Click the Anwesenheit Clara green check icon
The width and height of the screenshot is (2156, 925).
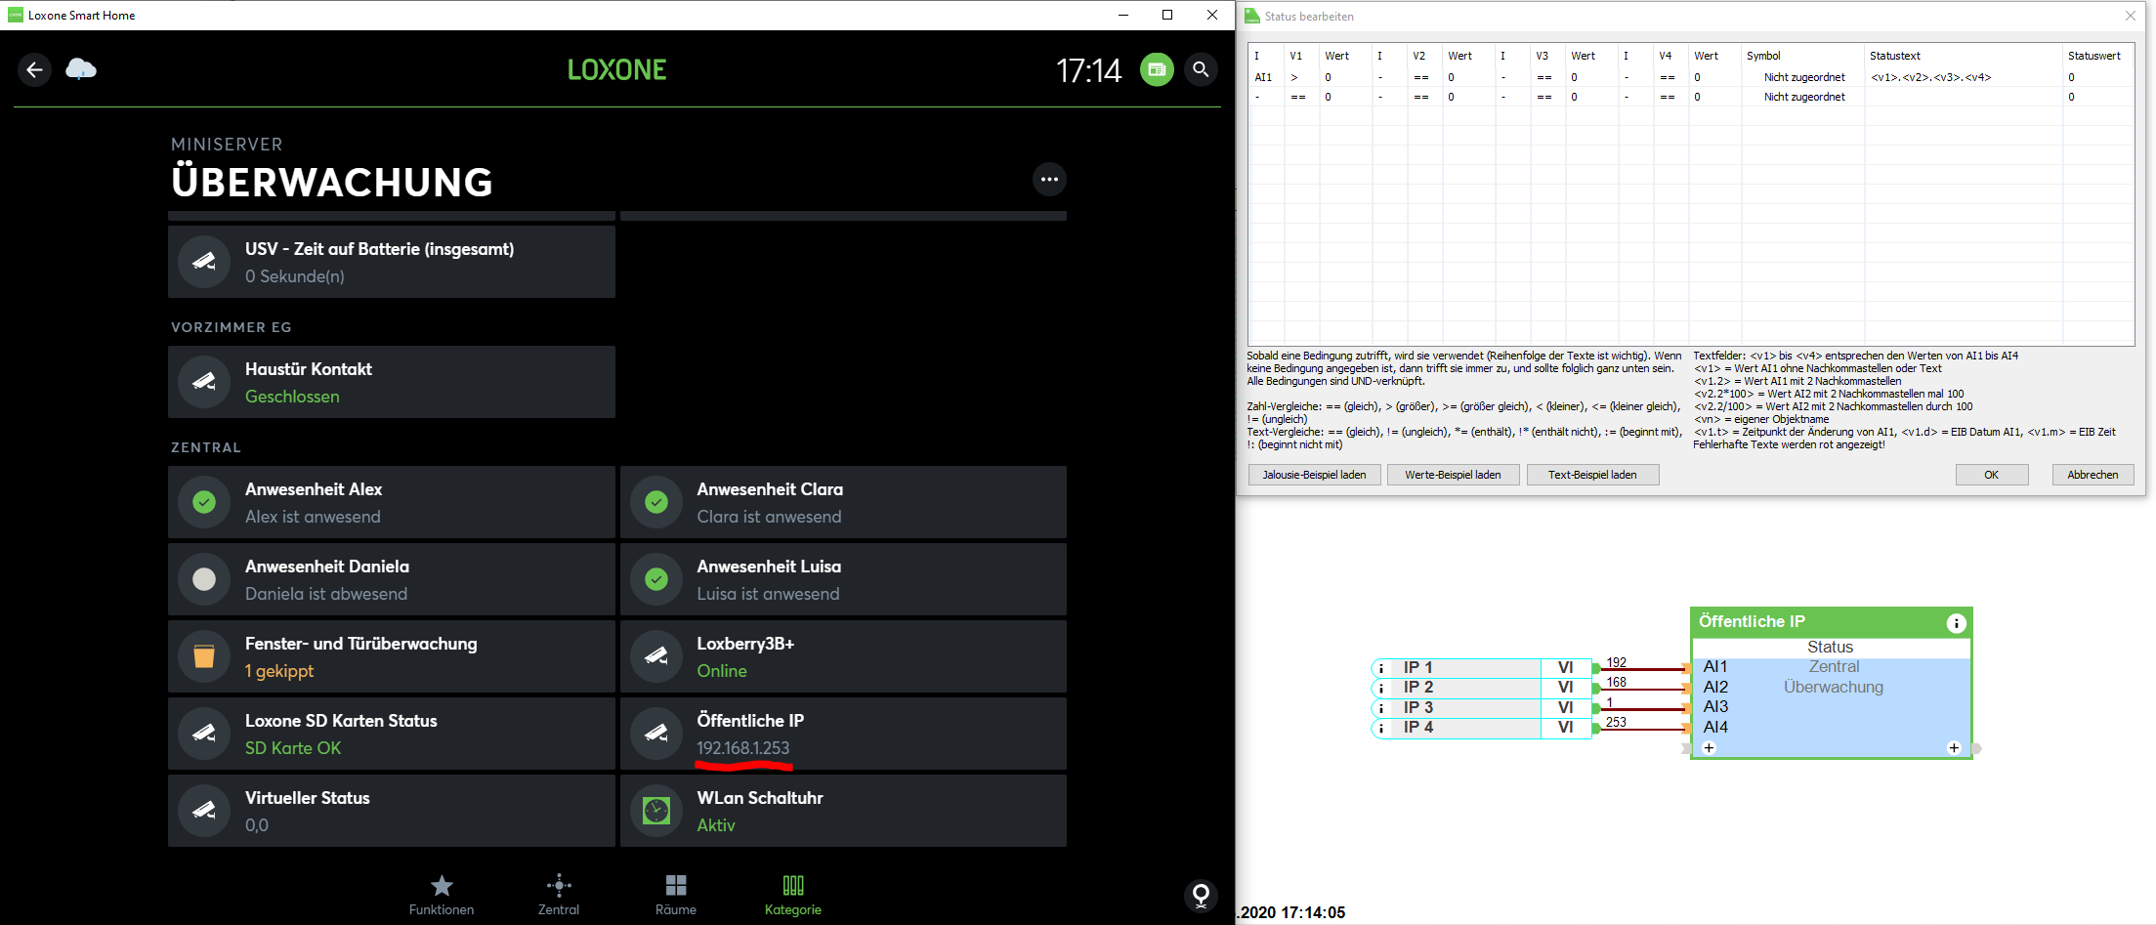[x=656, y=502]
